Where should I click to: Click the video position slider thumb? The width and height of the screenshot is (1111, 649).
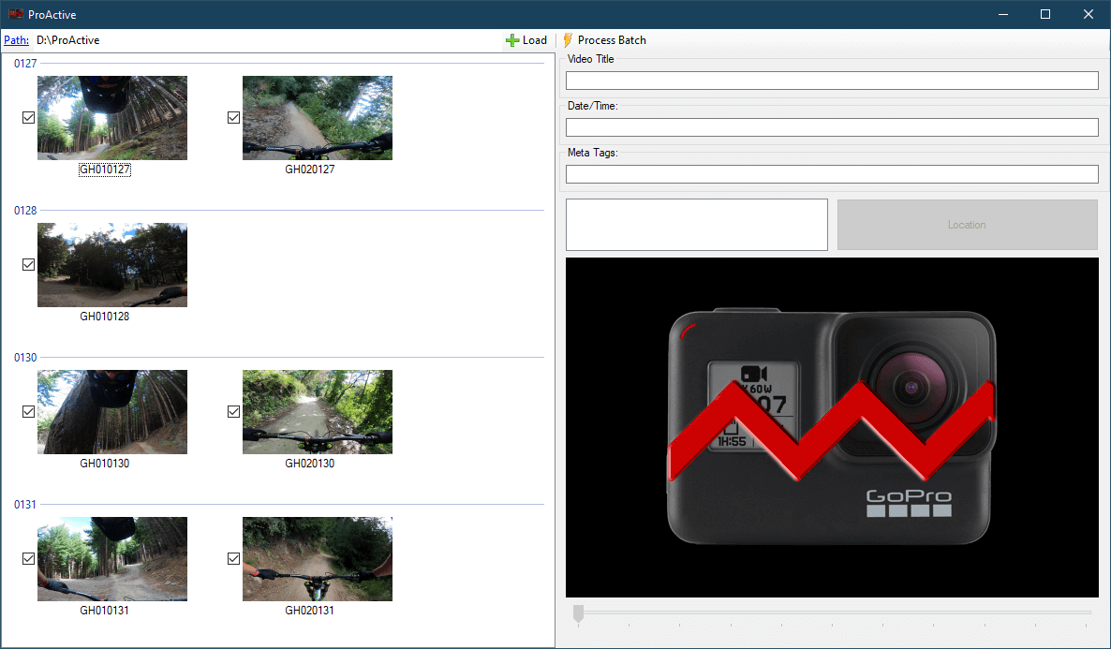[578, 613]
